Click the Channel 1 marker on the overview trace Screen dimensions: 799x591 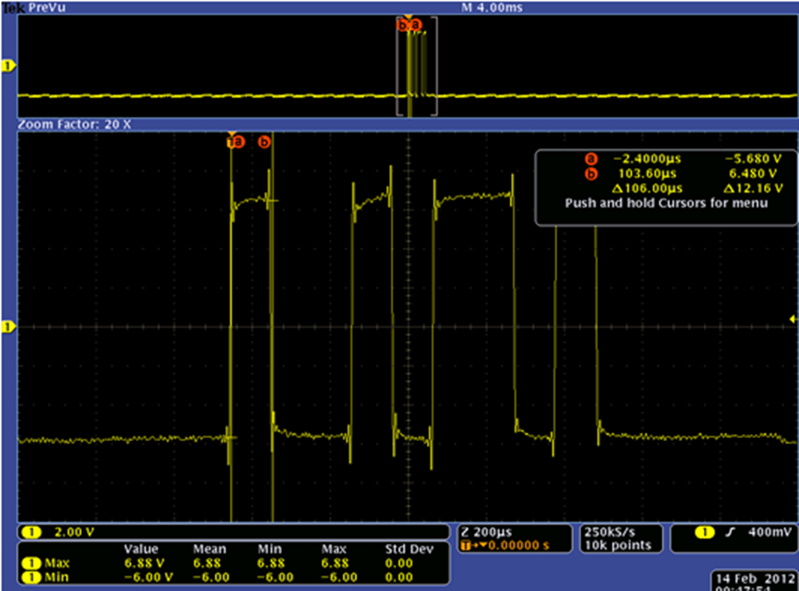[6, 66]
